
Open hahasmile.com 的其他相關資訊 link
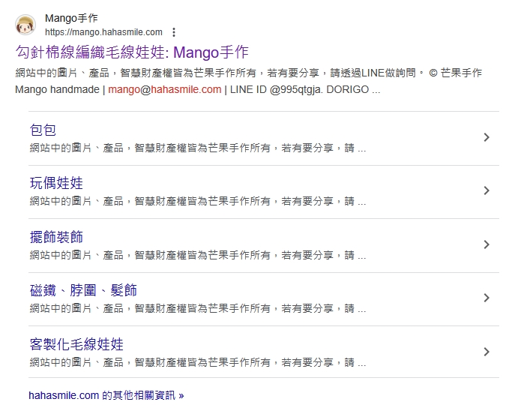106,395
